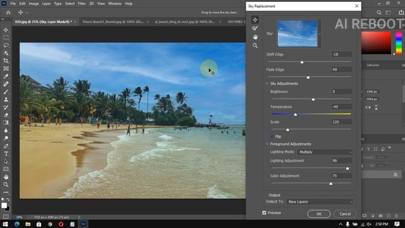Click the sky preview thumbnail
Viewport: 405px width, 228px height.
[297, 34]
